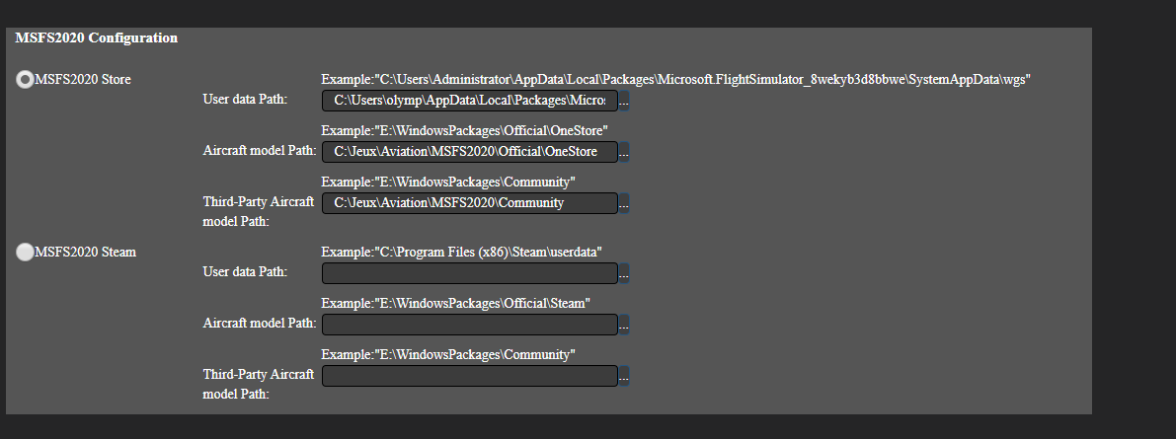
Task: Click the Store Community path input field
Action: pos(469,203)
